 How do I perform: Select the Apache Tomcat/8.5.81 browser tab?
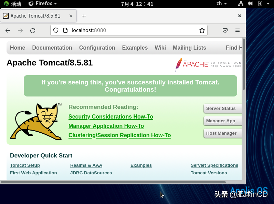(x=38, y=16)
